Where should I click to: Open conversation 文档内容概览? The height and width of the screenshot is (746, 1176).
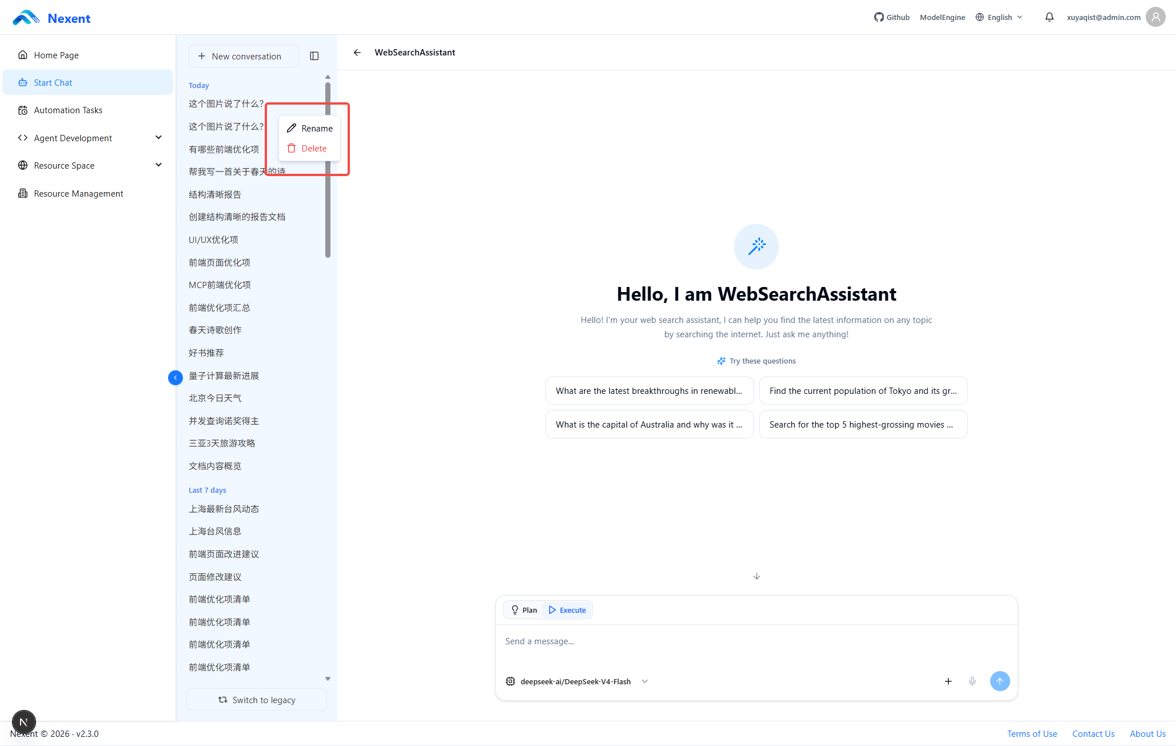click(x=215, y=466)
